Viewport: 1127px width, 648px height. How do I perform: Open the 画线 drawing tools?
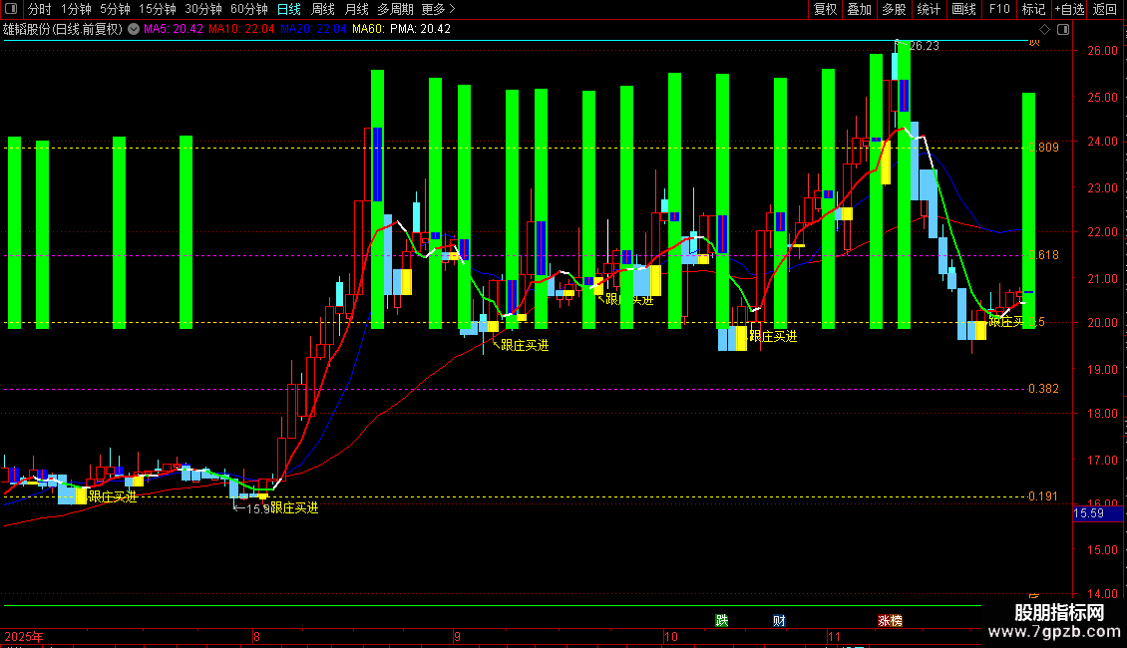click(963, 9)
